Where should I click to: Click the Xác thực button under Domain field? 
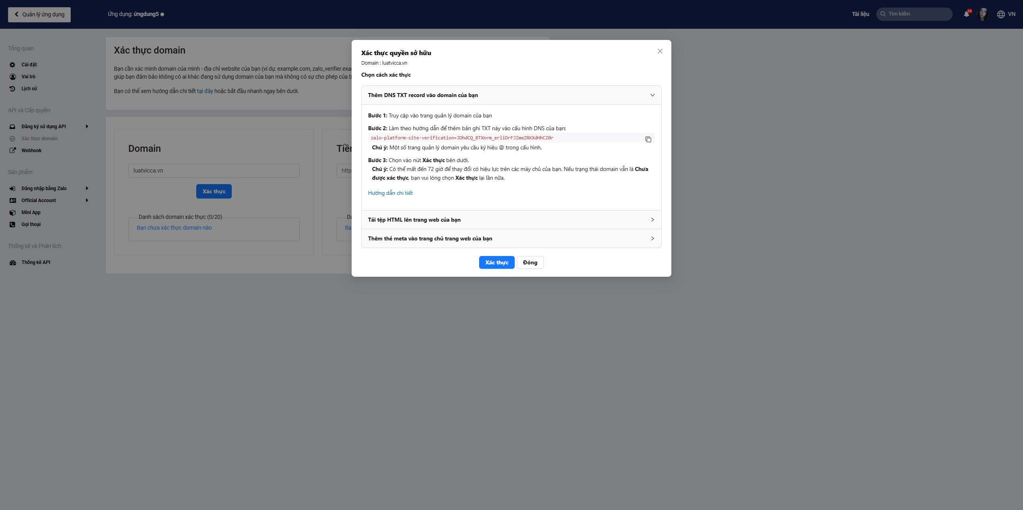point(214,191)
